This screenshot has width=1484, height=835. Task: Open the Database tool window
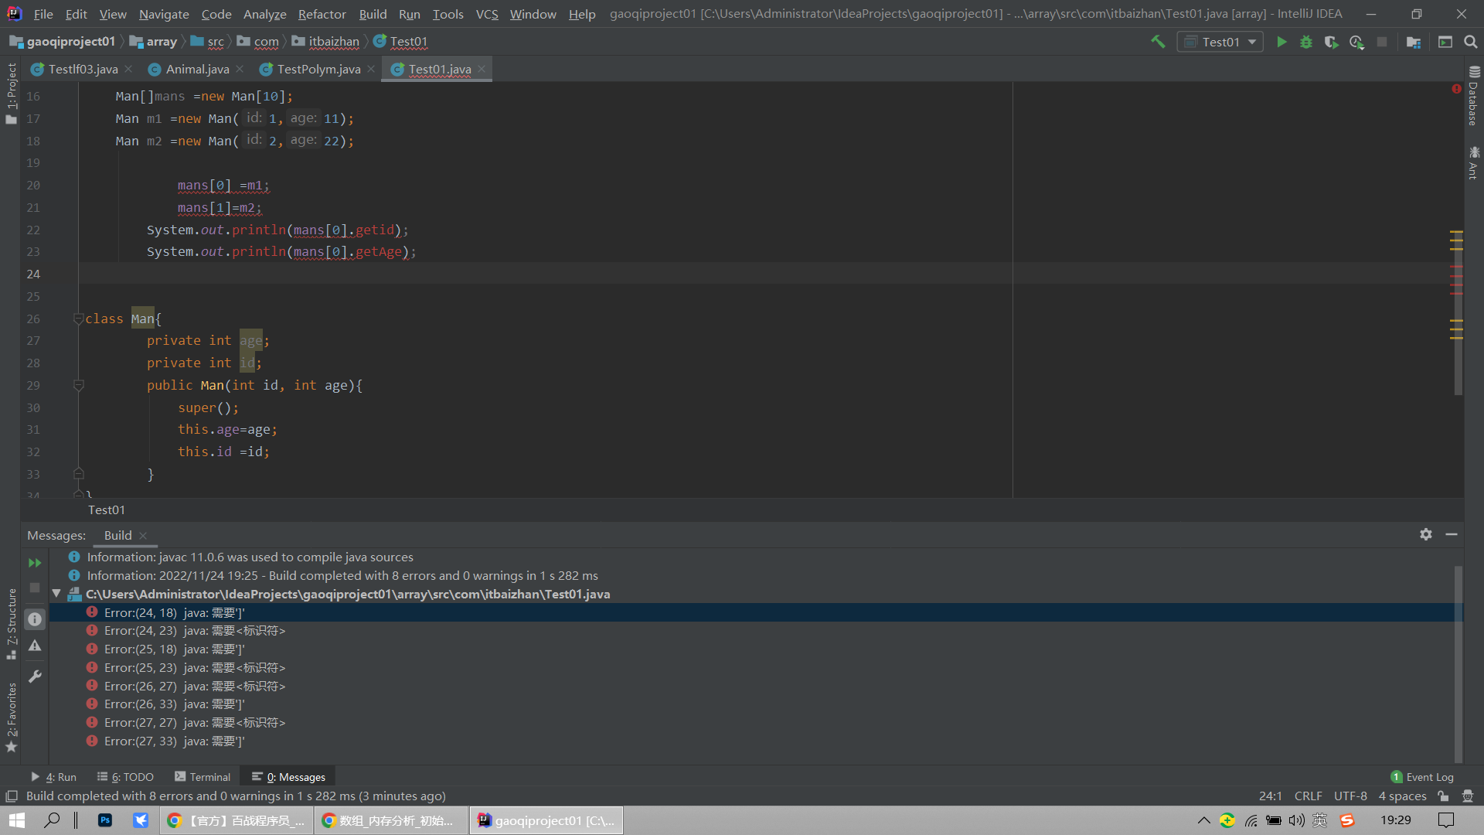click(x=1474, y=96)
